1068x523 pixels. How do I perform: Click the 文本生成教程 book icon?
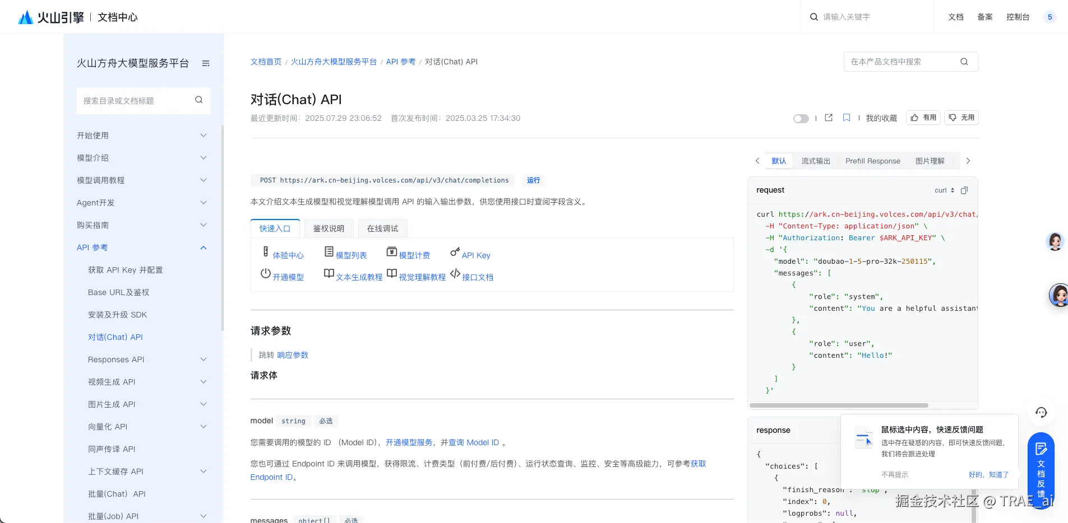pos(329,274)
